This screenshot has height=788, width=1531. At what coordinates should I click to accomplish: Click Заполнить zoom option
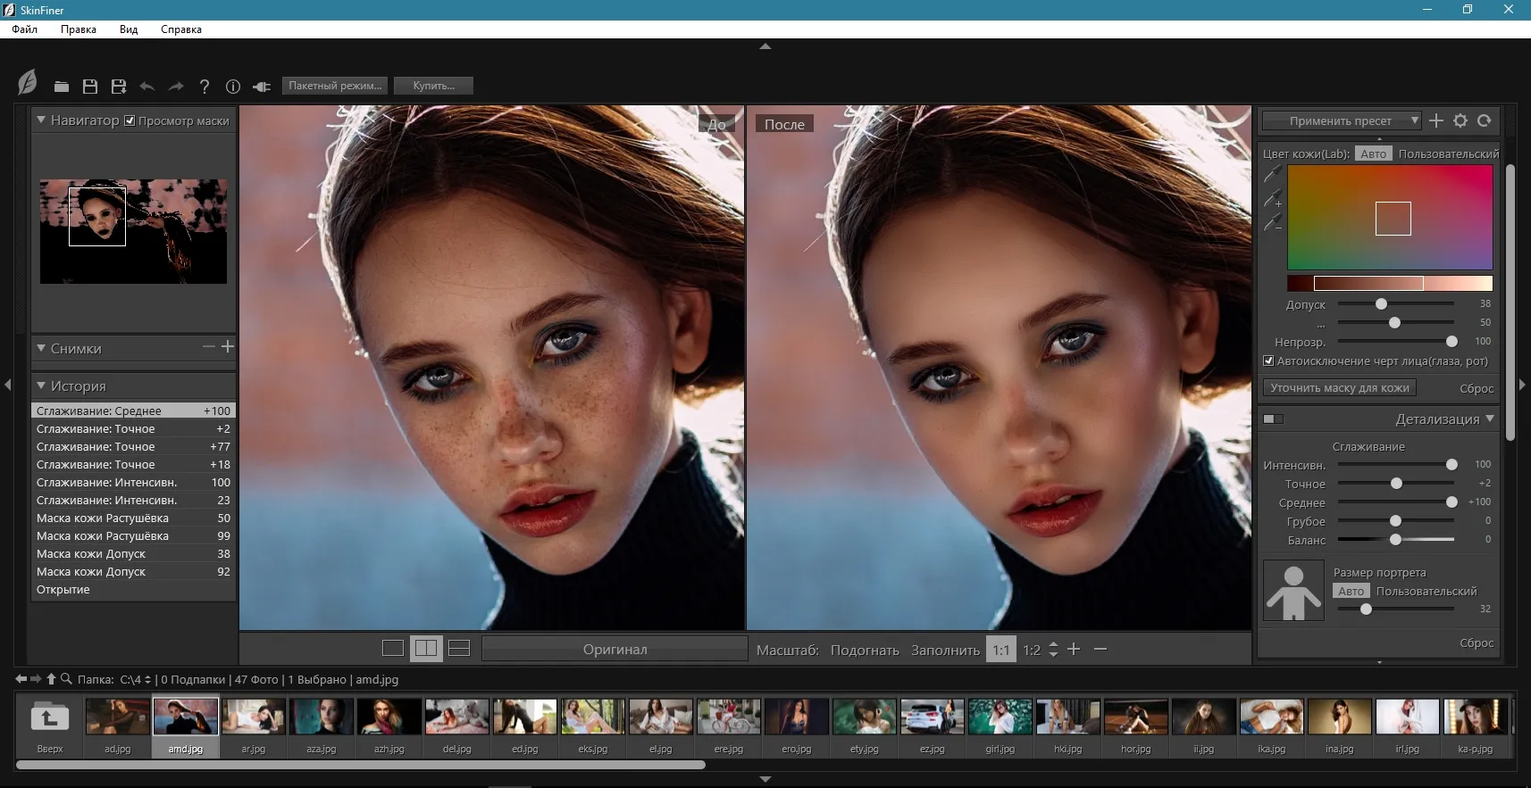coord(945,650)
